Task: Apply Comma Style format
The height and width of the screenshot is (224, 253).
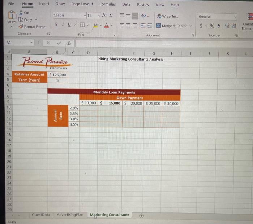Action: pyautogui.click(x=219, y=26)
